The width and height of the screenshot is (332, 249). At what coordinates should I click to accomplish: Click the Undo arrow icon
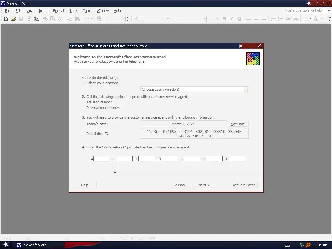point(86,19)
